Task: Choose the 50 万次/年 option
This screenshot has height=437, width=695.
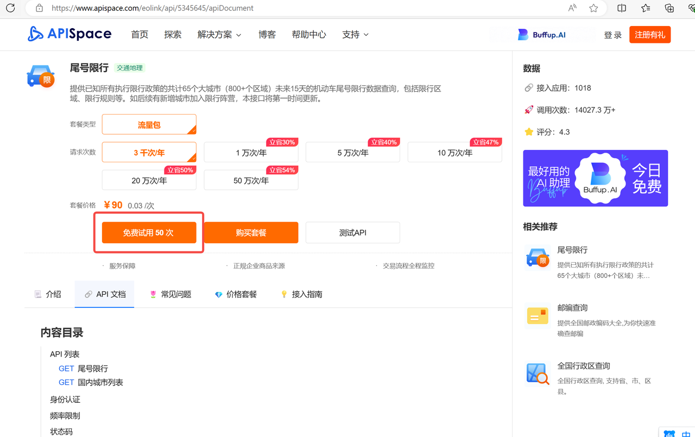Action: [251, 180]
